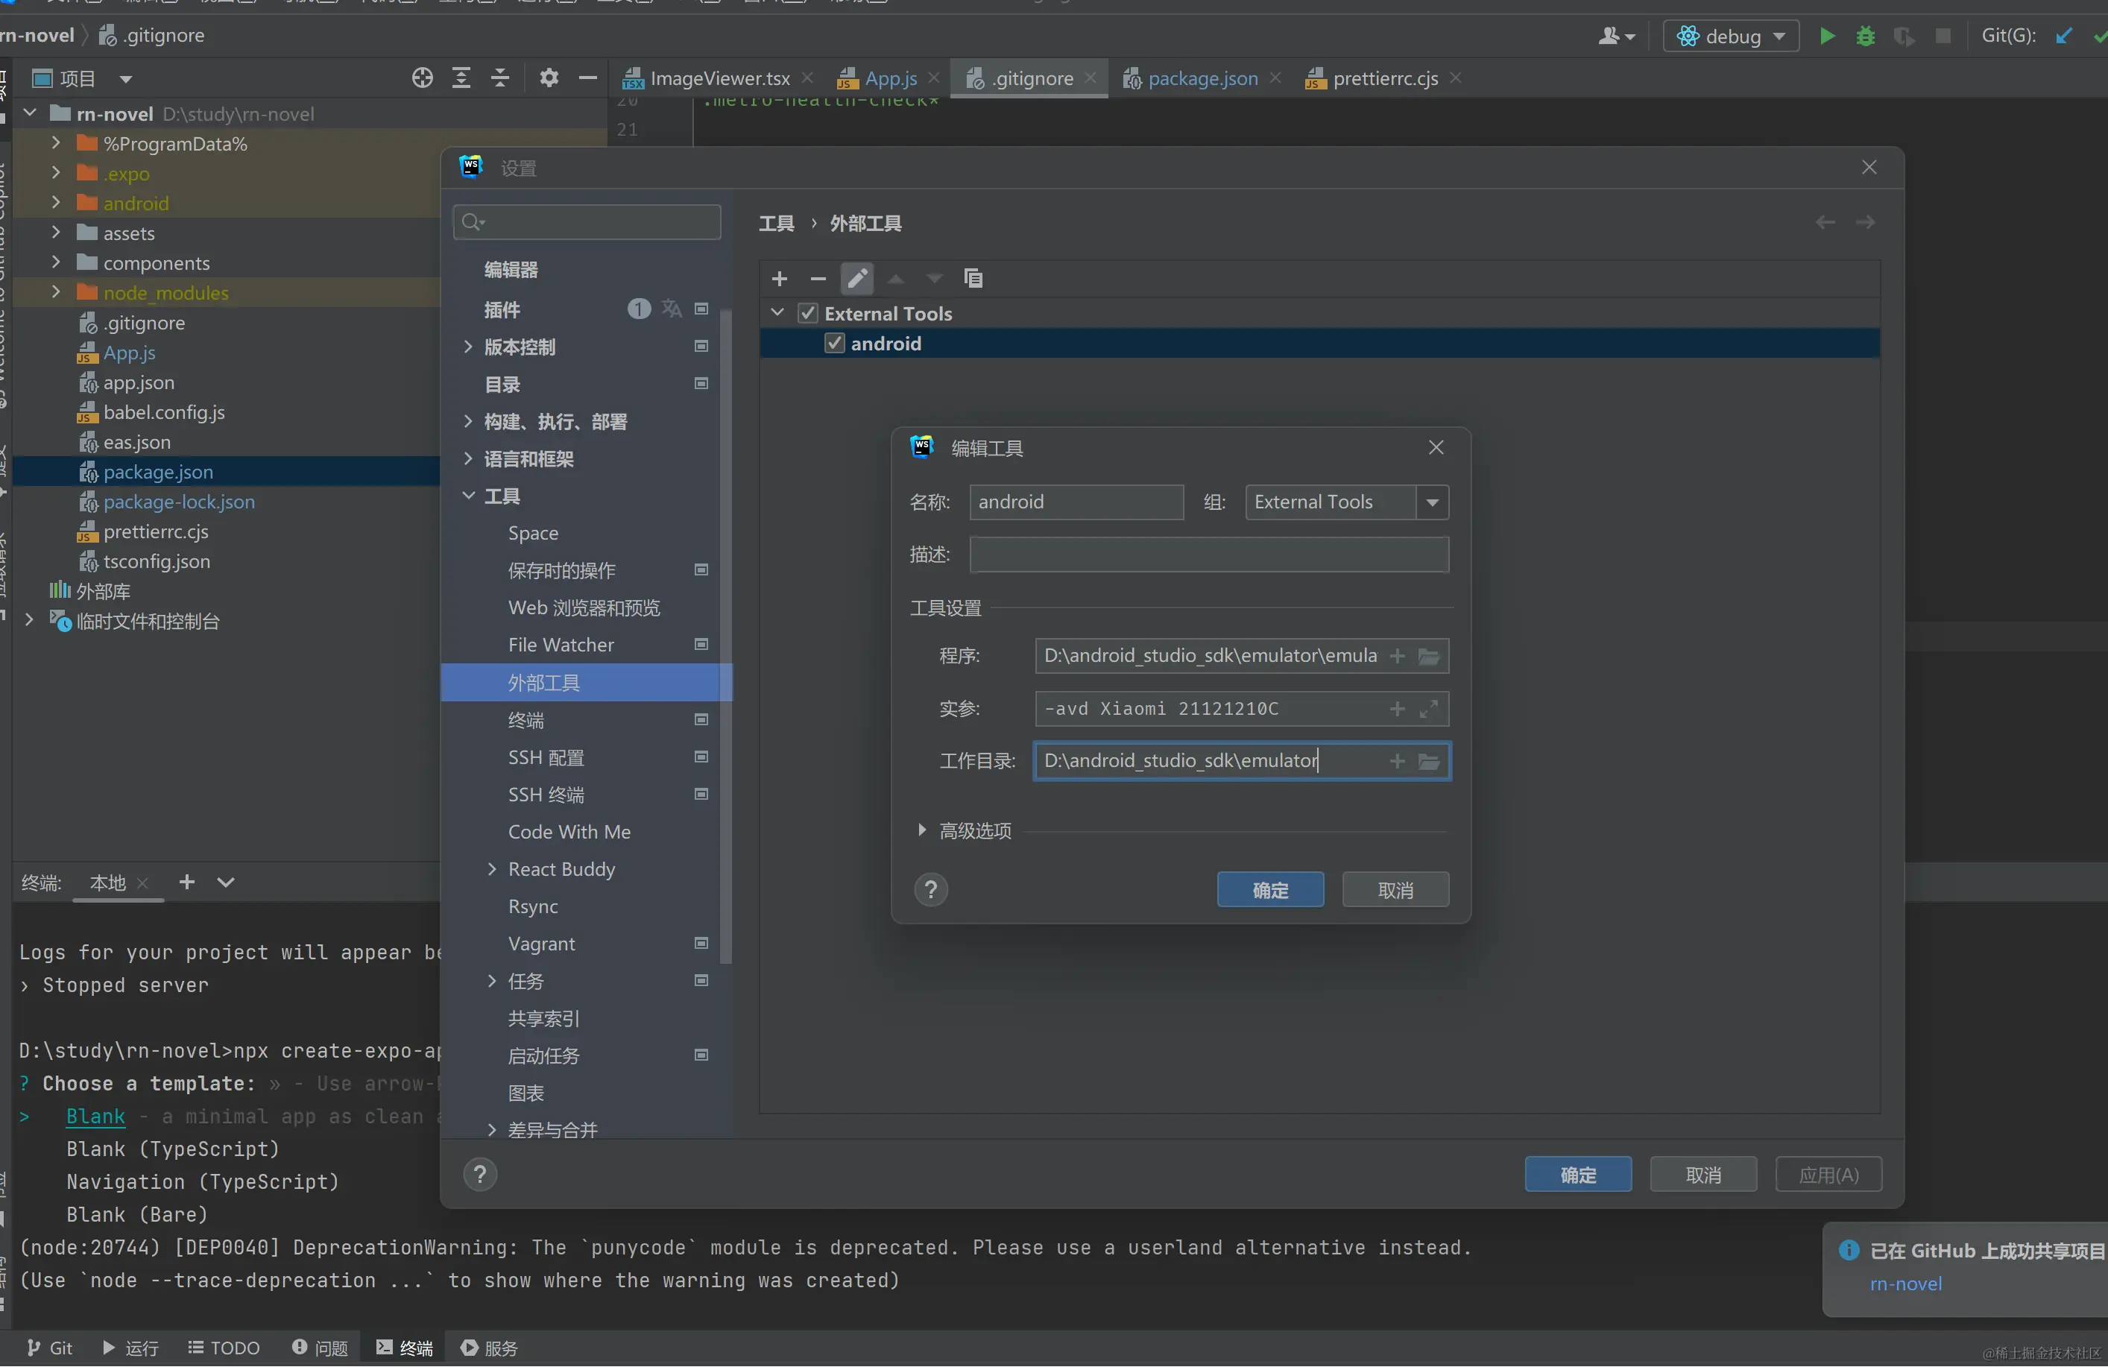The height and width of the screenshot is (1367, 2108).
Task: Locate current file in project tree
Action: (423, 78)
